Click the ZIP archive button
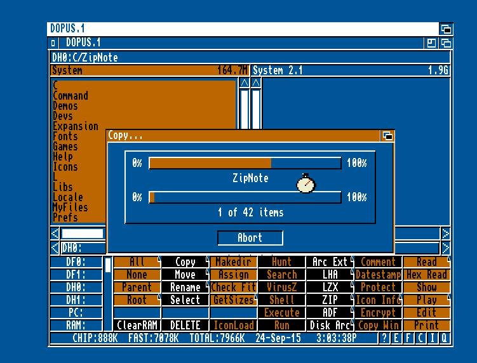 pyautogui.click(x=330, y=300)
